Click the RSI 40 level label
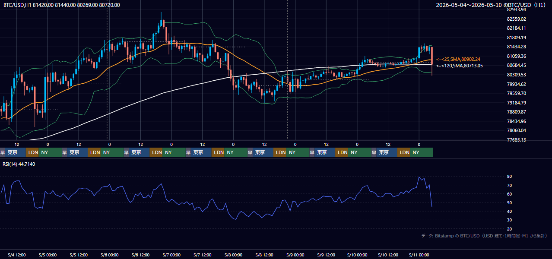The height and width of the screenshot is (259, 552). pyautogui.click(x=509, y=211)
